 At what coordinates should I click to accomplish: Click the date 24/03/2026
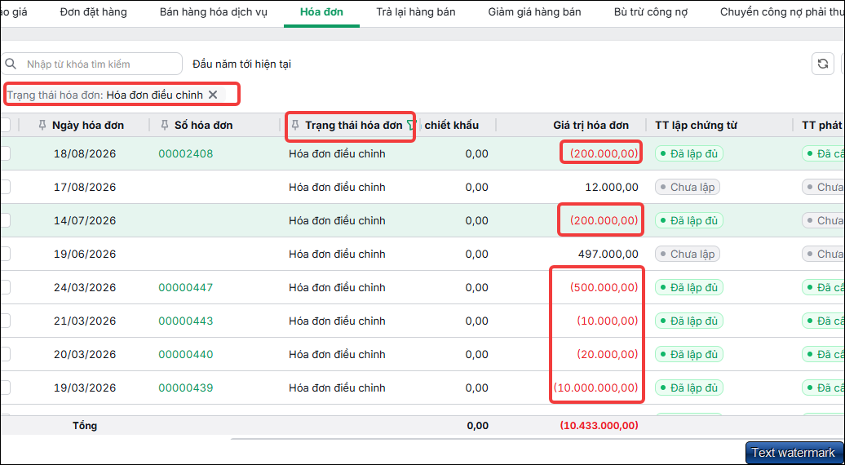tap(85, 287)
